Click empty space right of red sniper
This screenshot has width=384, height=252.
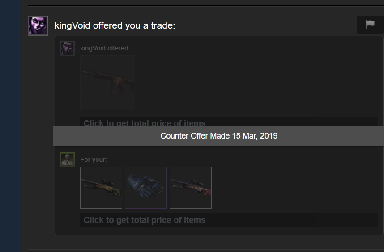[x=294, y=188]
